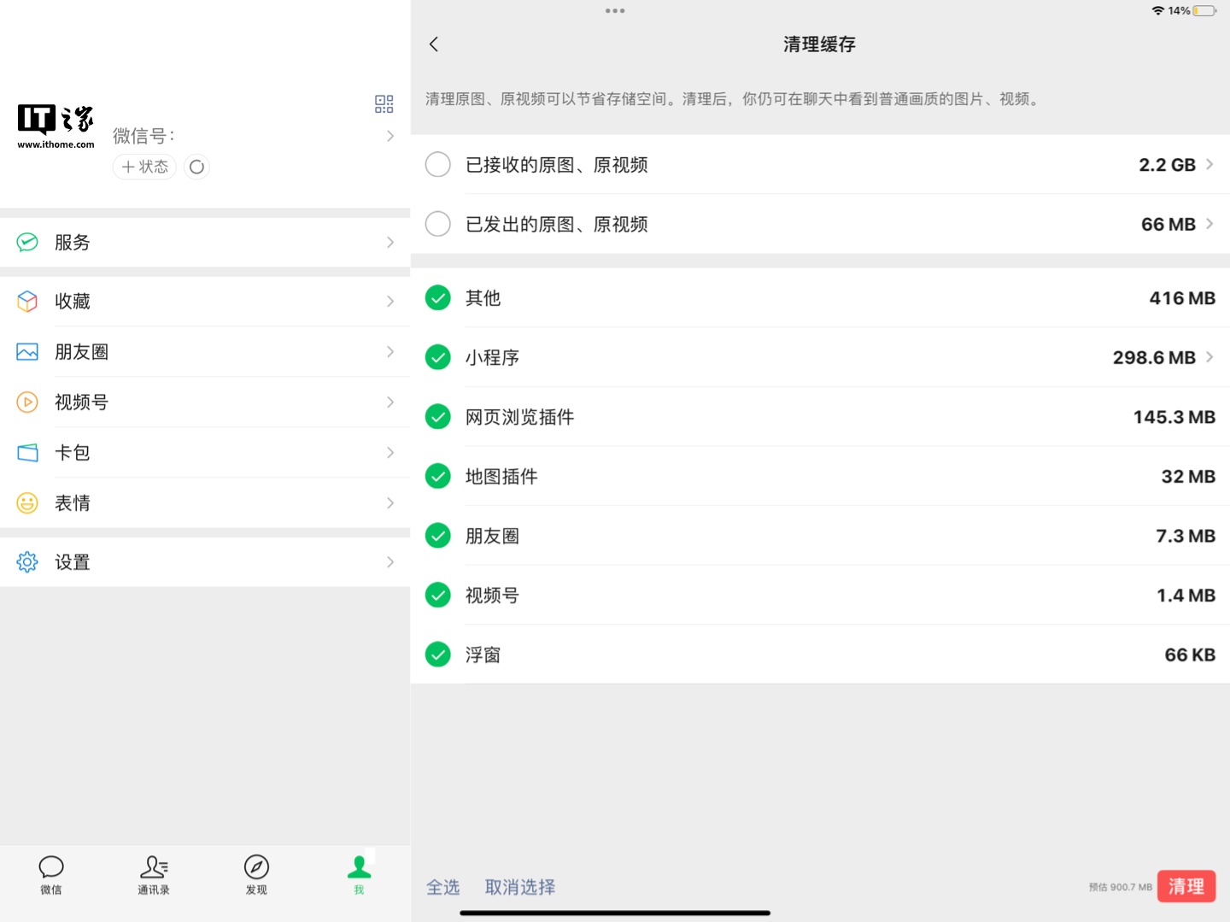Click the 66 KB size value
The height and width of the screenshot is (922, 1230).
pos(1190,655)
